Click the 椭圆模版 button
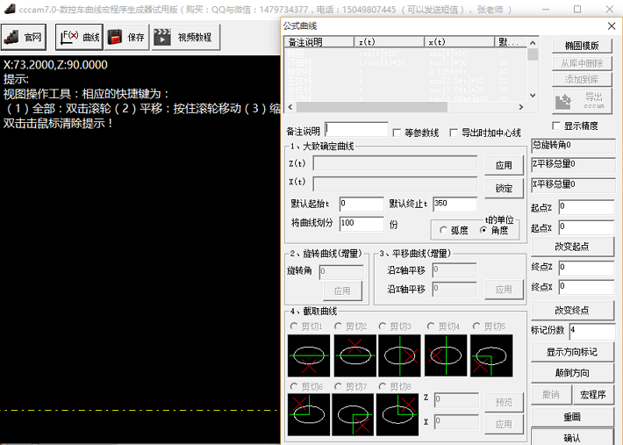Screen dimensions: 623x445 (582, 46)
